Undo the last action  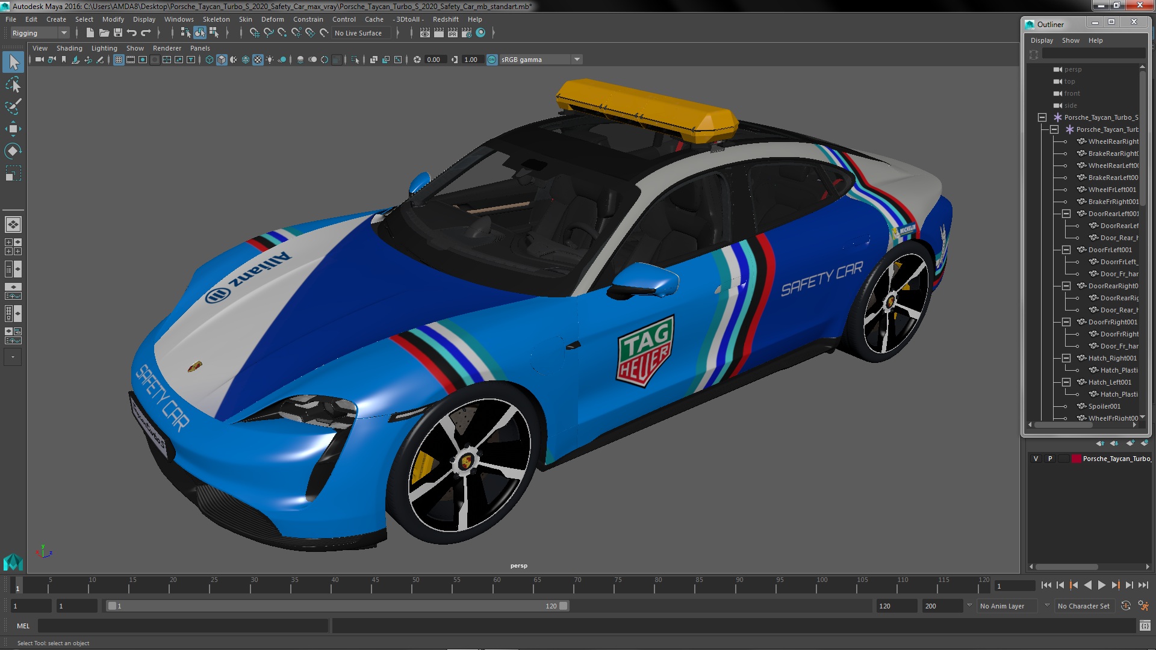point(132,33)
